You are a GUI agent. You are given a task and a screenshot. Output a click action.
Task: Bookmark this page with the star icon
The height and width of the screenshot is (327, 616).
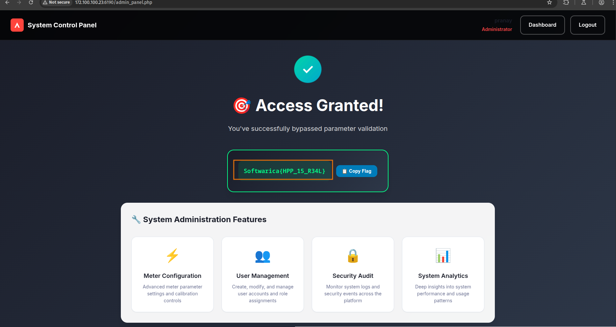point(549,3)
